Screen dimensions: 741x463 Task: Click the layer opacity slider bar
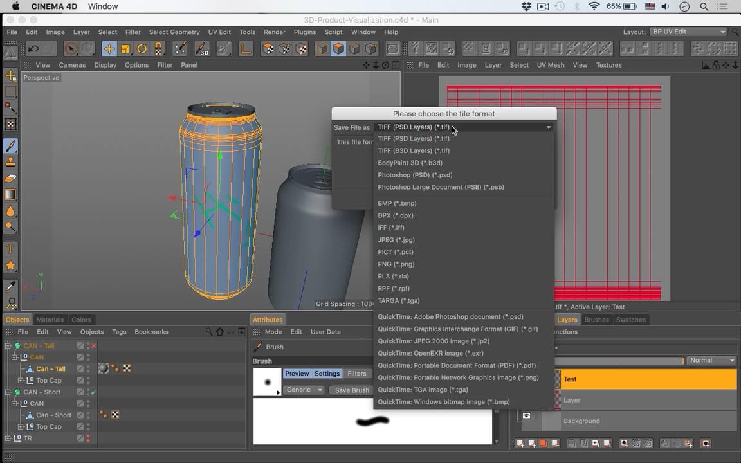pyautogui.click(x=617, y=361)
